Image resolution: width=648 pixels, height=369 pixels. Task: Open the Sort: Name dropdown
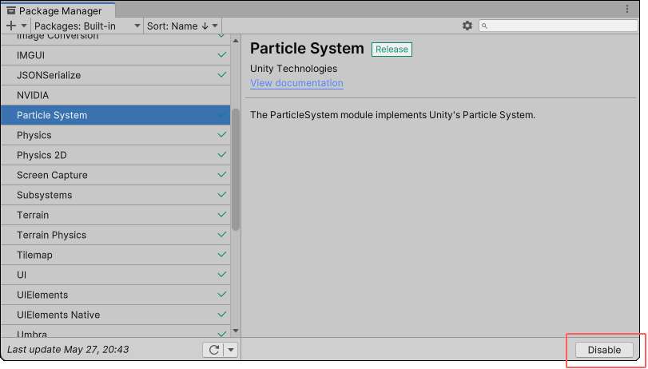[x=182, y=26]
